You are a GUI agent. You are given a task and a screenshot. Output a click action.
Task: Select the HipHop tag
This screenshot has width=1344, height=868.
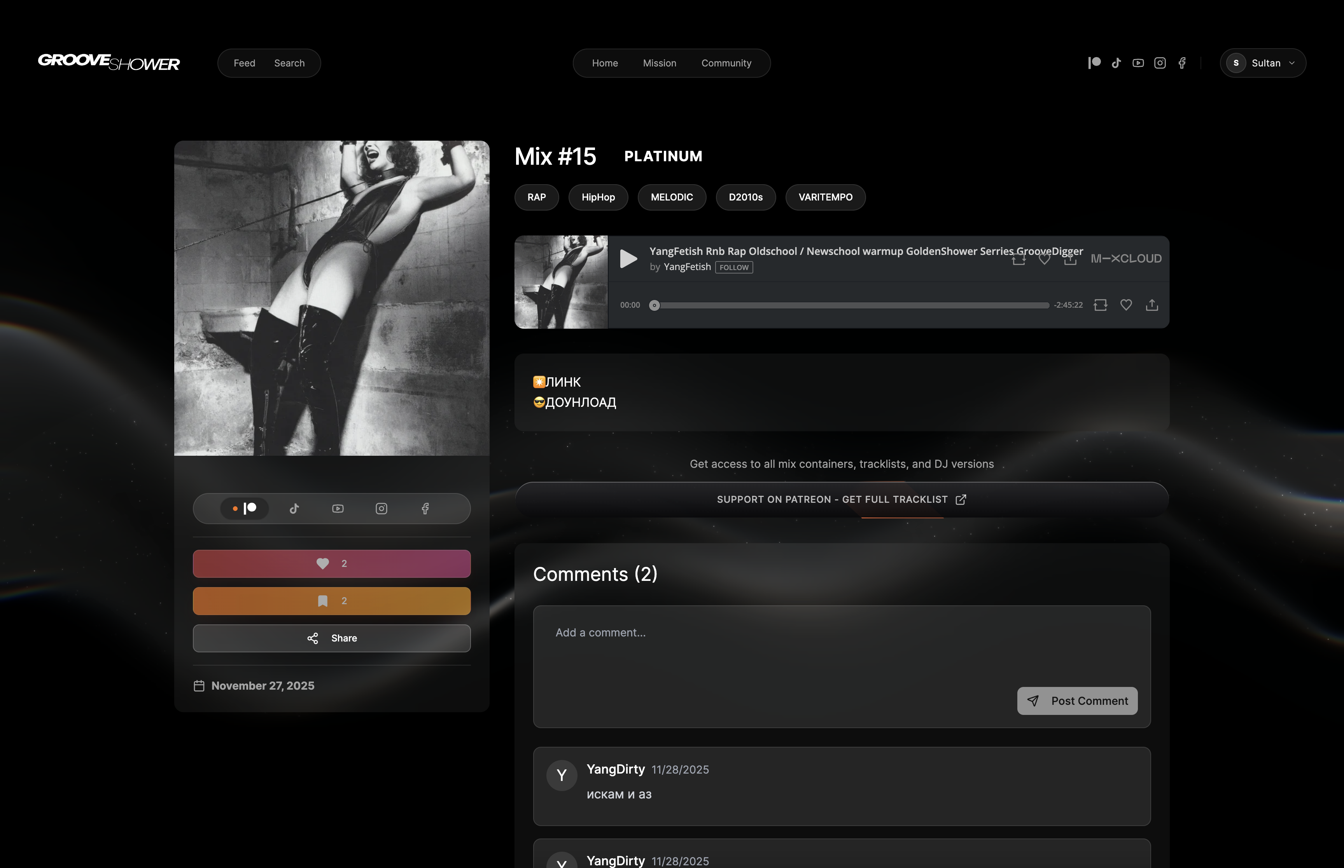tap(598, 197)
